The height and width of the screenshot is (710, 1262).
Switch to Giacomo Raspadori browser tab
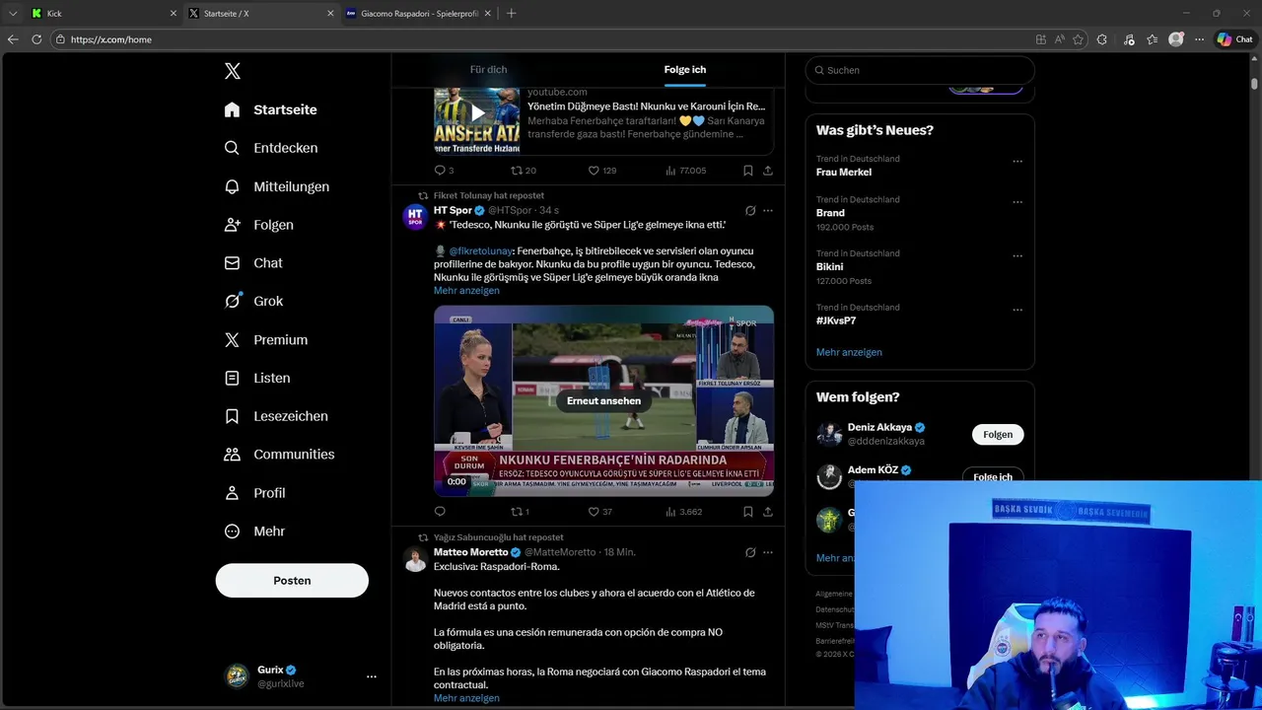tap(419, 13)
